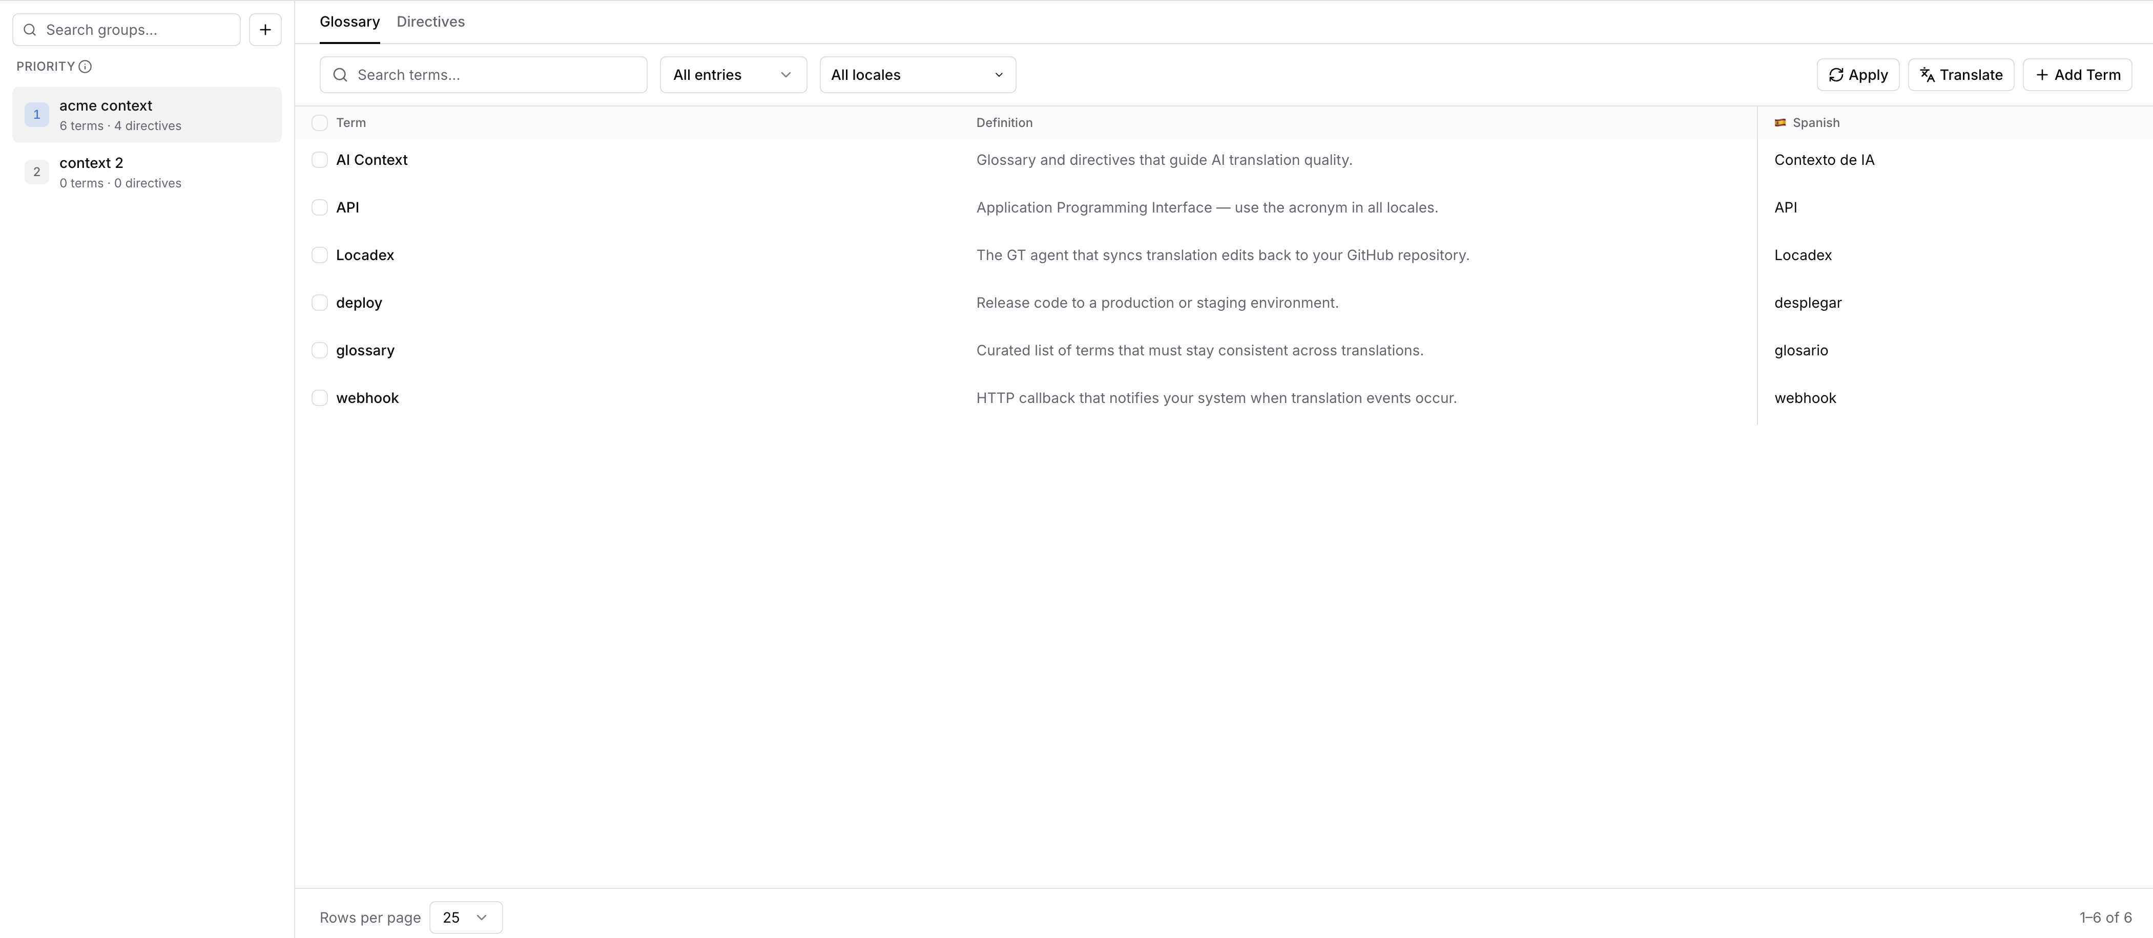
Task: Click the info icon next to PRIORITY
Action: 85,67
